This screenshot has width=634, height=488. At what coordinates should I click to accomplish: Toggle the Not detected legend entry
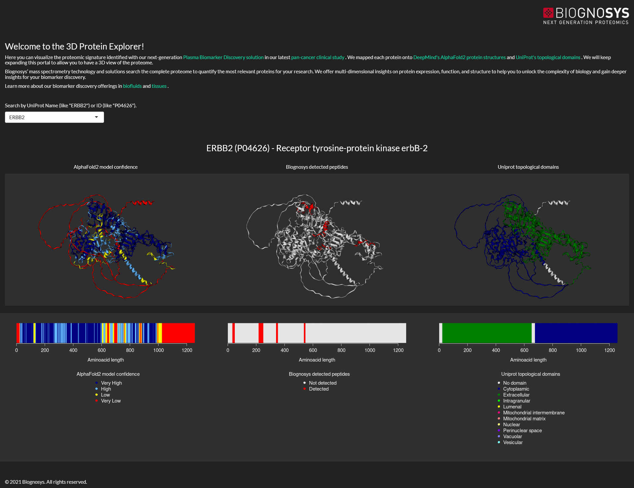coord(320,383)
